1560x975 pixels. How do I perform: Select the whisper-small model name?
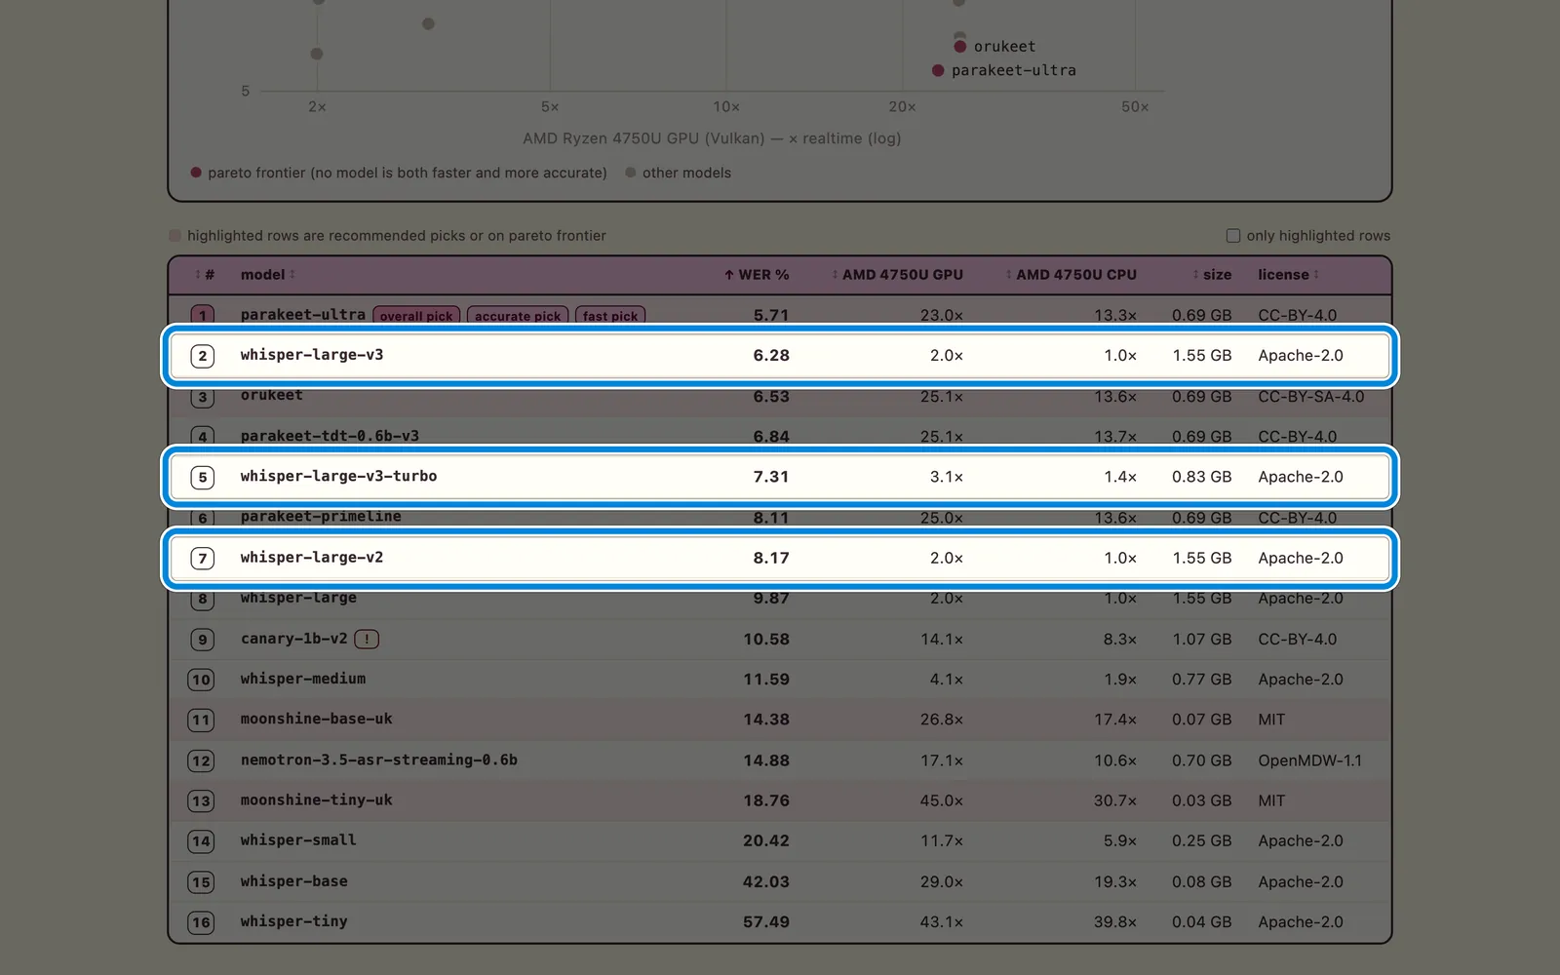point(298,839)
